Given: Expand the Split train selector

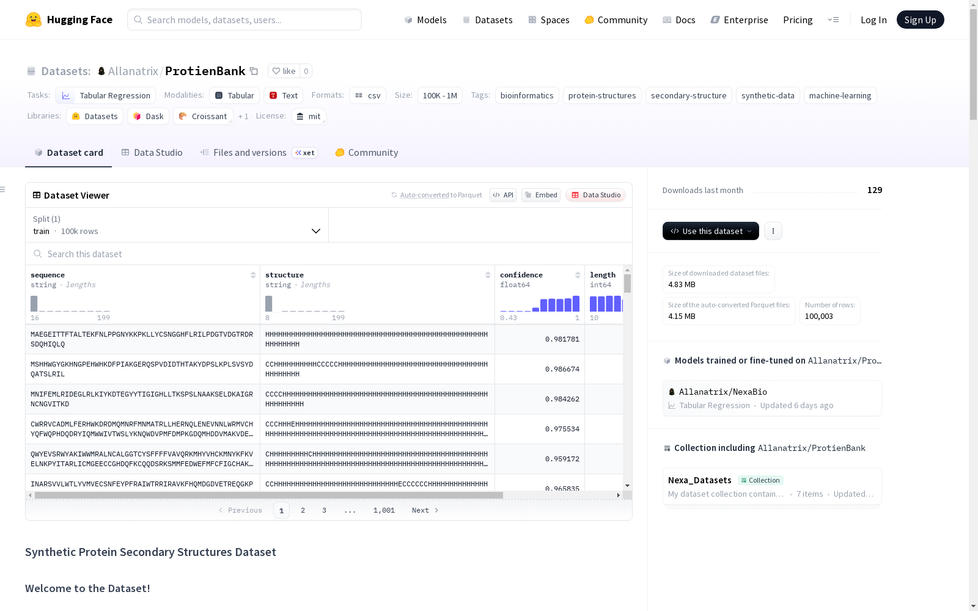Looking at the screenshot, I should click(177, 225).
